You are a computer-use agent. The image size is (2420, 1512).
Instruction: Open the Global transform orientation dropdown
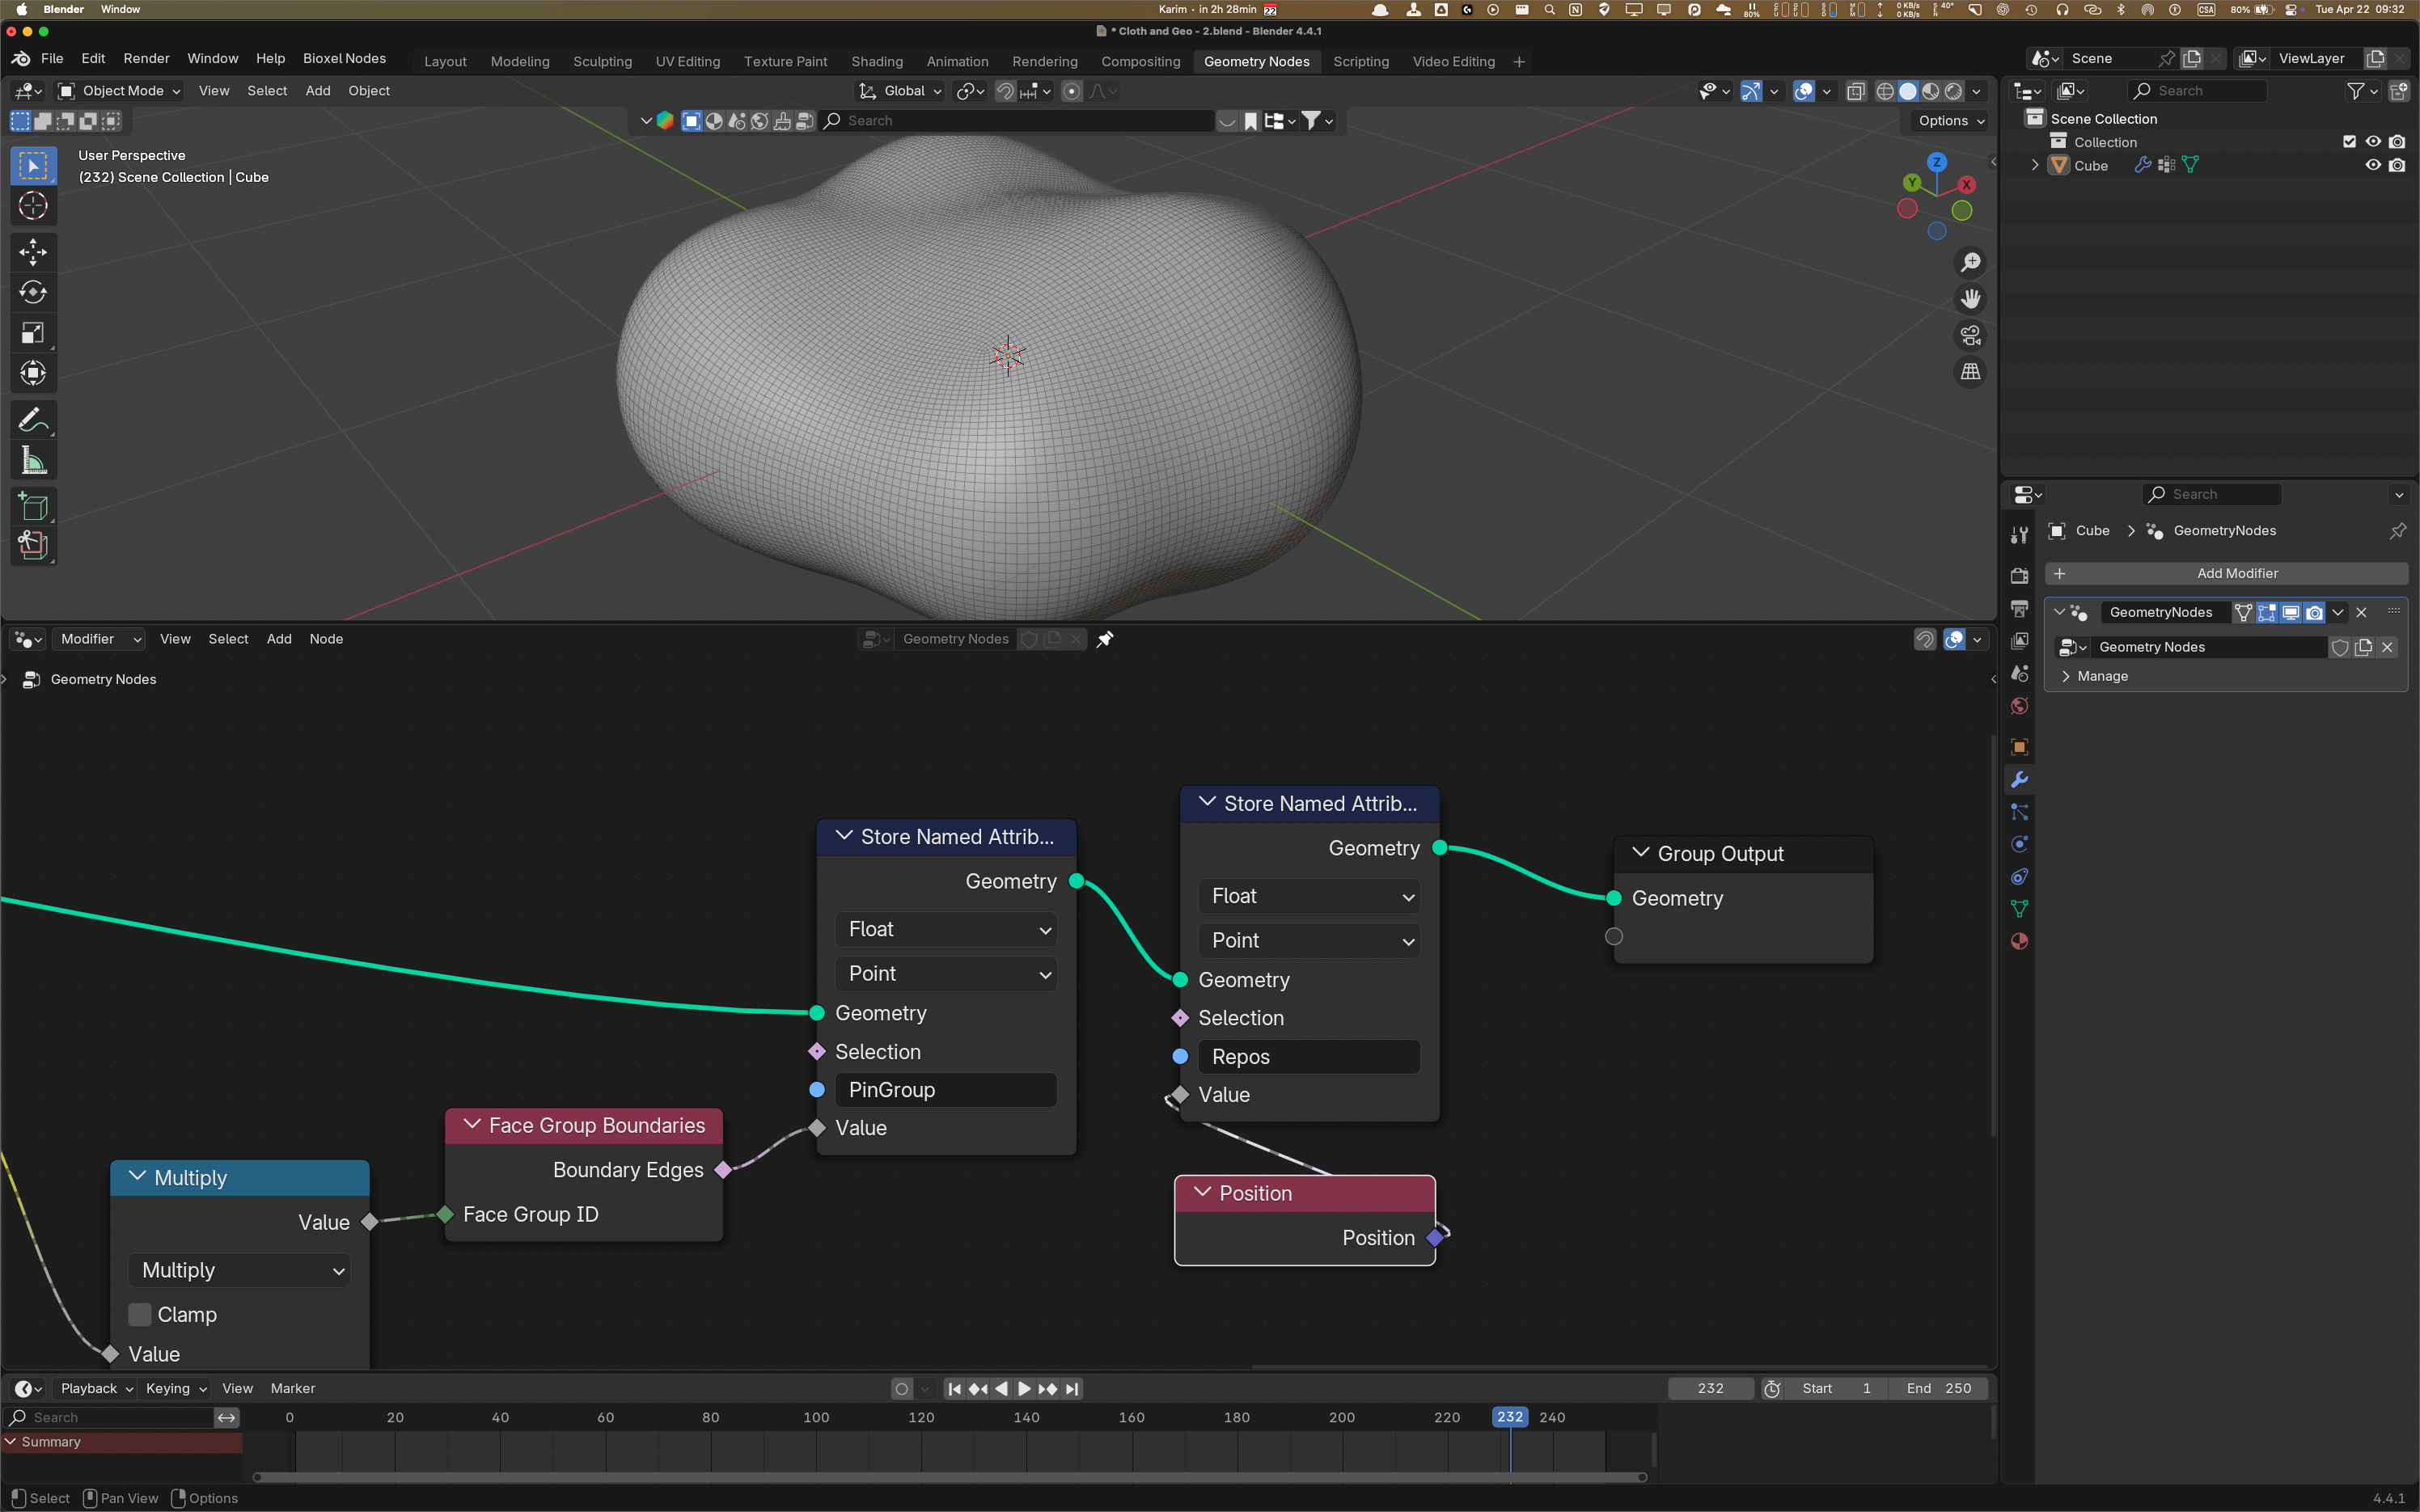coord(900,91)
